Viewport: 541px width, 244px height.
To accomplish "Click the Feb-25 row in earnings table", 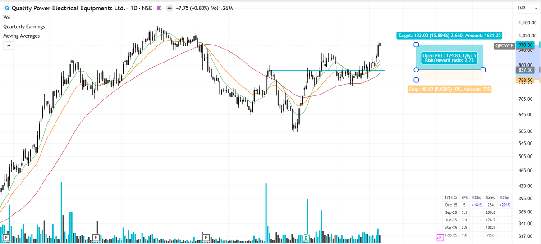I will (477, 235).
